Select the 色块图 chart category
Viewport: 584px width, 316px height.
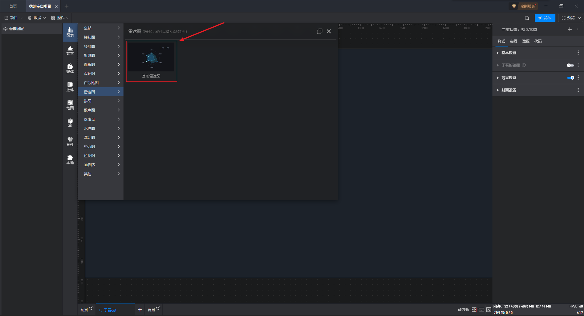[101, 156]
